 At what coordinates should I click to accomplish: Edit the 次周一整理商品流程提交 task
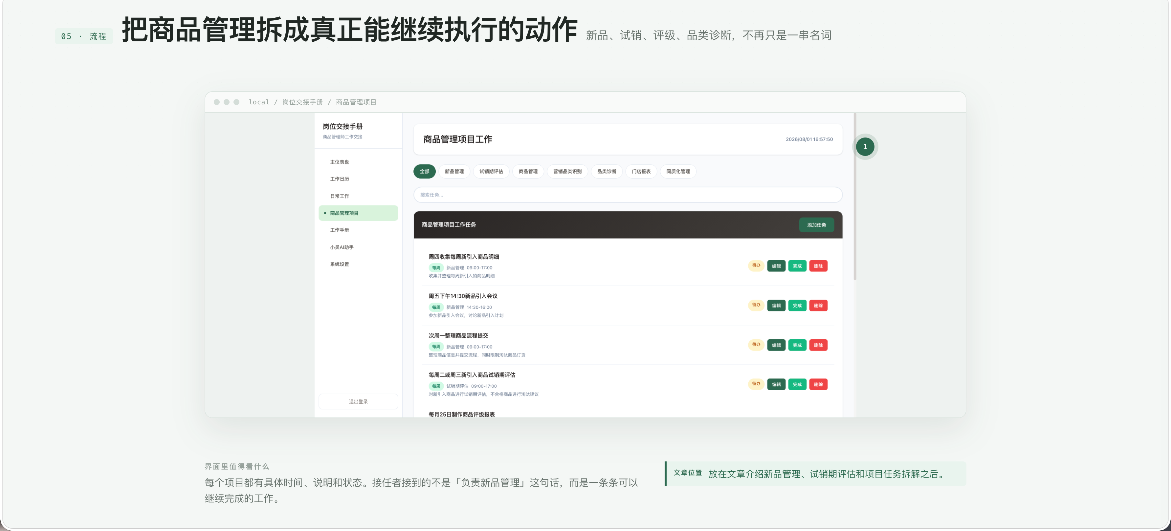776,345
